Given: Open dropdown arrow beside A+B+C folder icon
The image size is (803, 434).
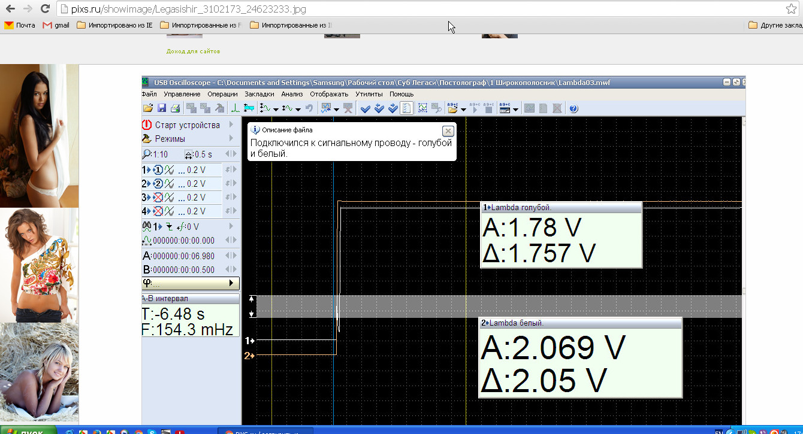Looking at the screenshot, I should tap(463, 110).
